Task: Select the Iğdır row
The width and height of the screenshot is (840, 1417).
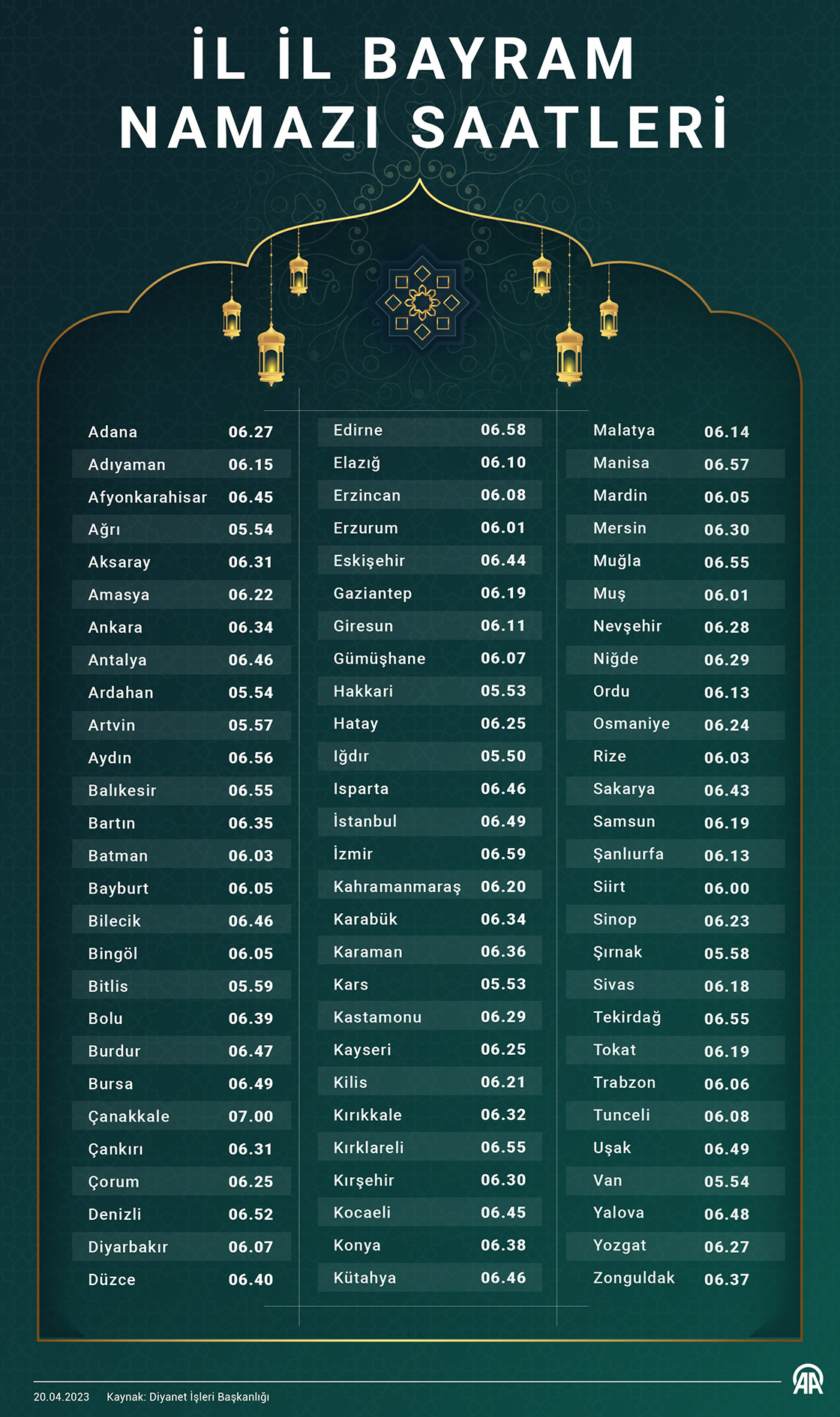Action: 429,756
